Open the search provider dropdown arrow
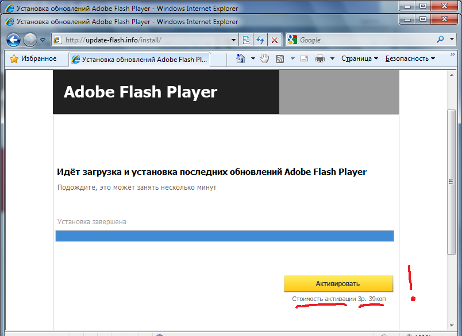 [452, 39]
